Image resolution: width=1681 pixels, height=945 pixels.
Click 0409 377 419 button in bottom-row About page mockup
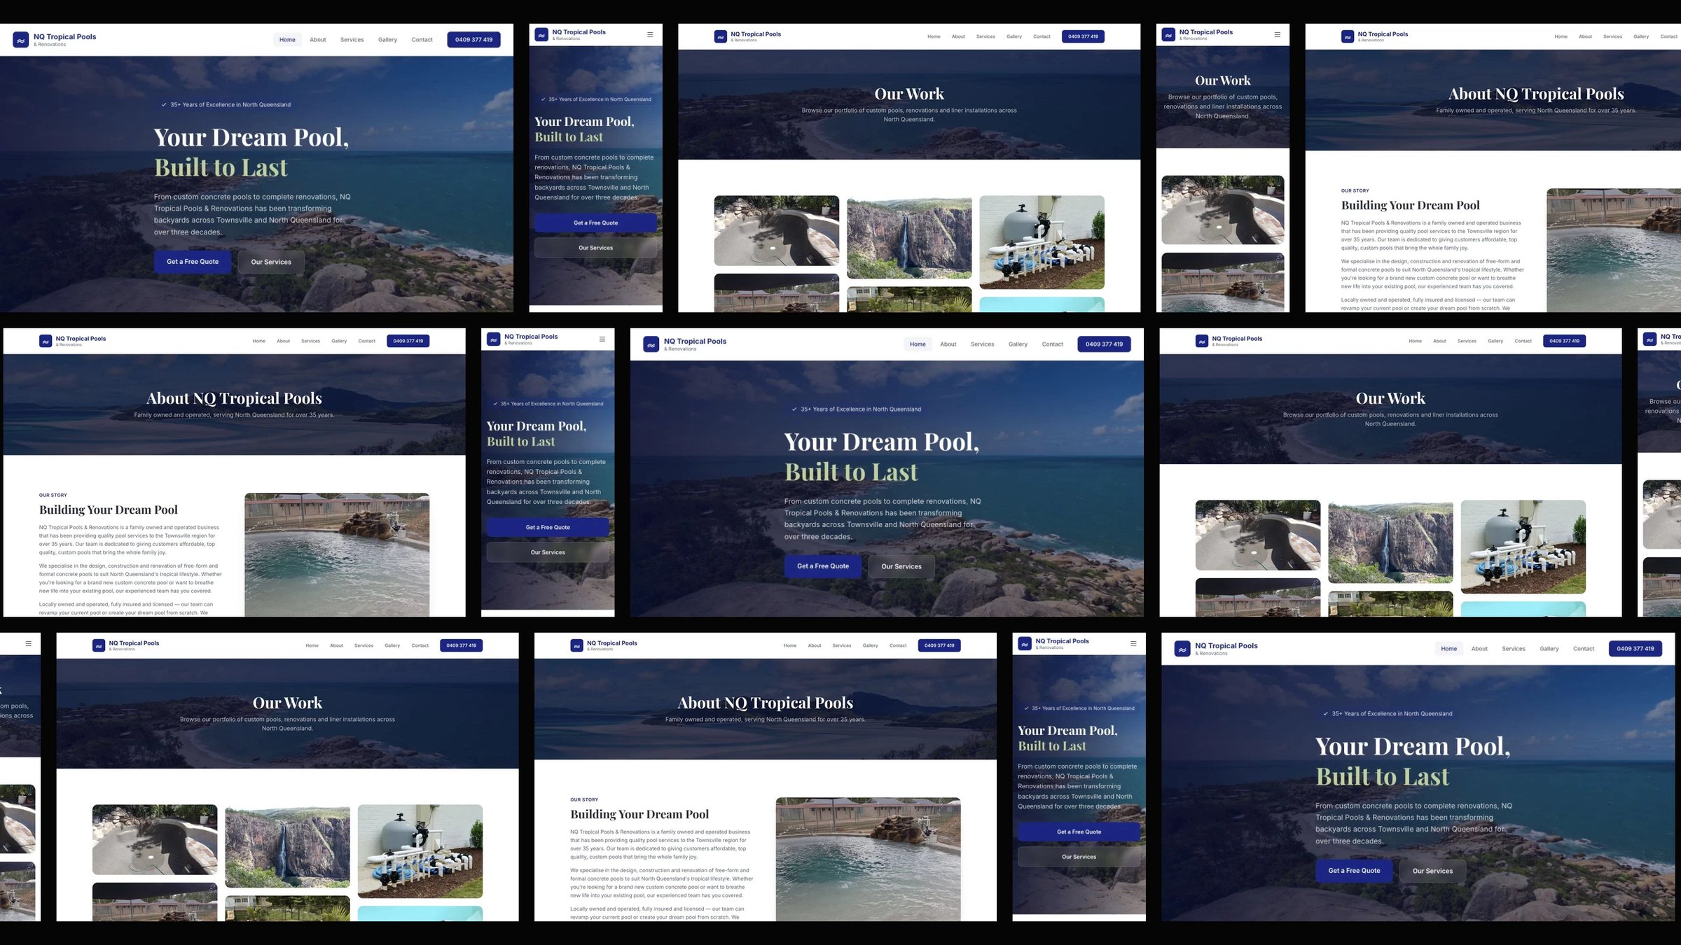939,645
